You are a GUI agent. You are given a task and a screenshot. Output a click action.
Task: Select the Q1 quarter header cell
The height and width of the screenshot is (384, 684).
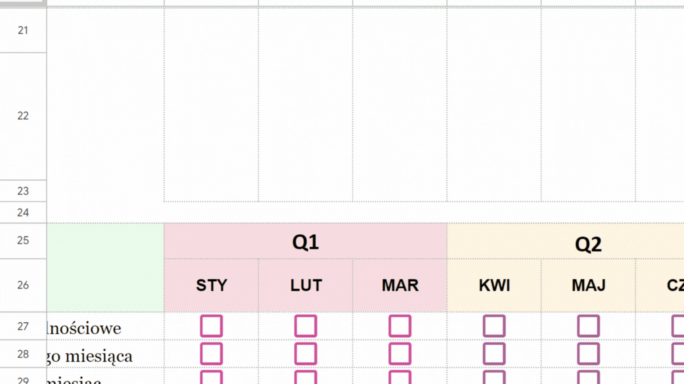tap(305, 242)
